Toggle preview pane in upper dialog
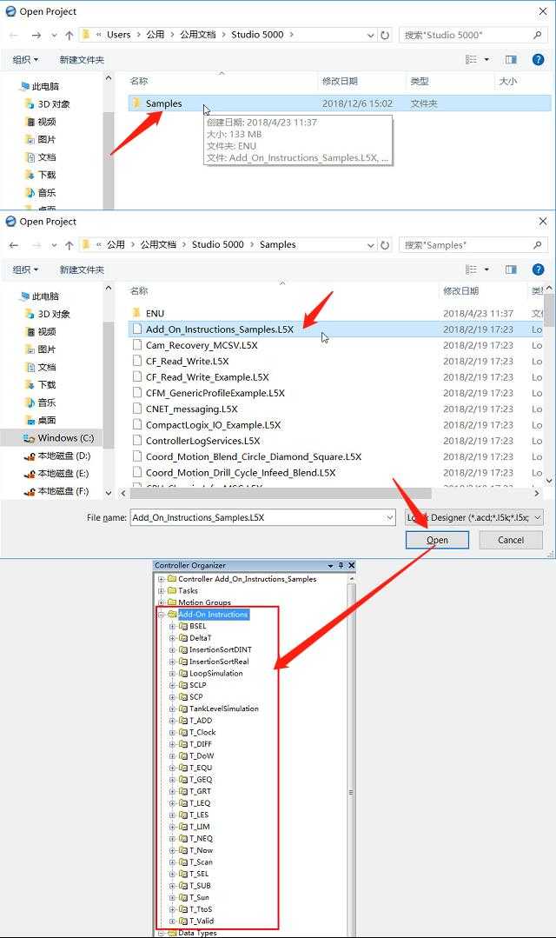 (511, 60)
